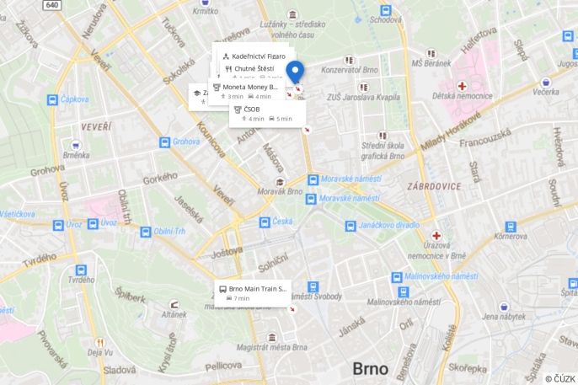
Task: Click the Kadeřnictví Figaro place card
Action: [x=256, y=56]
